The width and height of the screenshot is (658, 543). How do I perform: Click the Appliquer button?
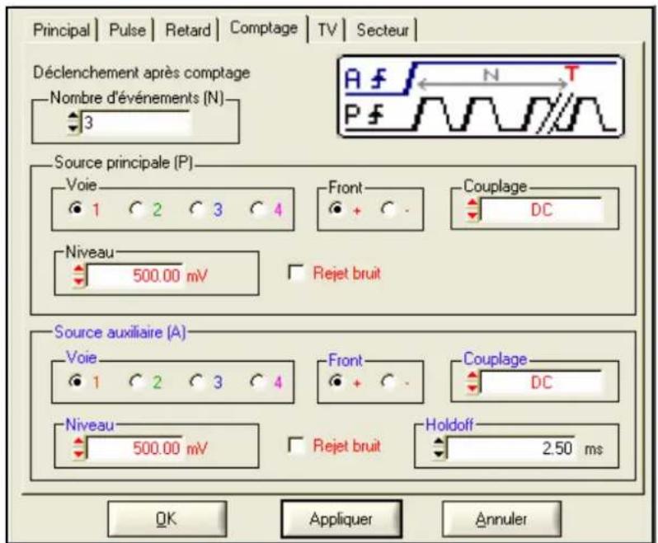point(341,519)
